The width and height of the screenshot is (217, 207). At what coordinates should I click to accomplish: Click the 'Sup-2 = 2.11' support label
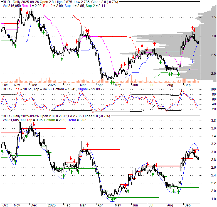click(x=95, y=6)
